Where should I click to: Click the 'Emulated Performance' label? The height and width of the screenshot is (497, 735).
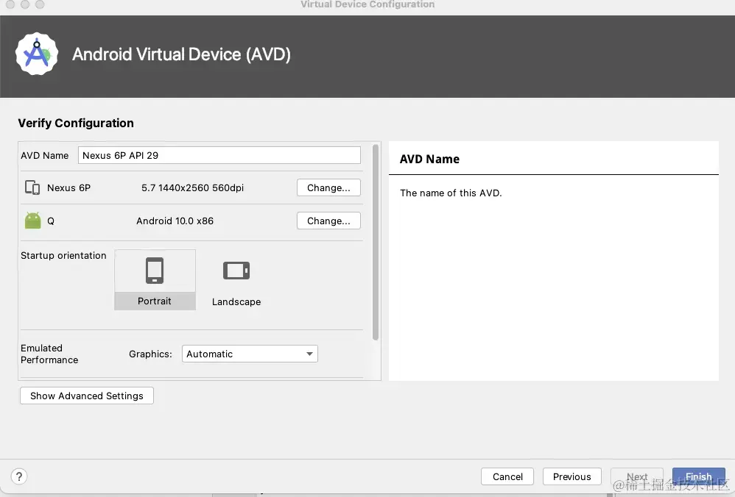click(49, 354)
